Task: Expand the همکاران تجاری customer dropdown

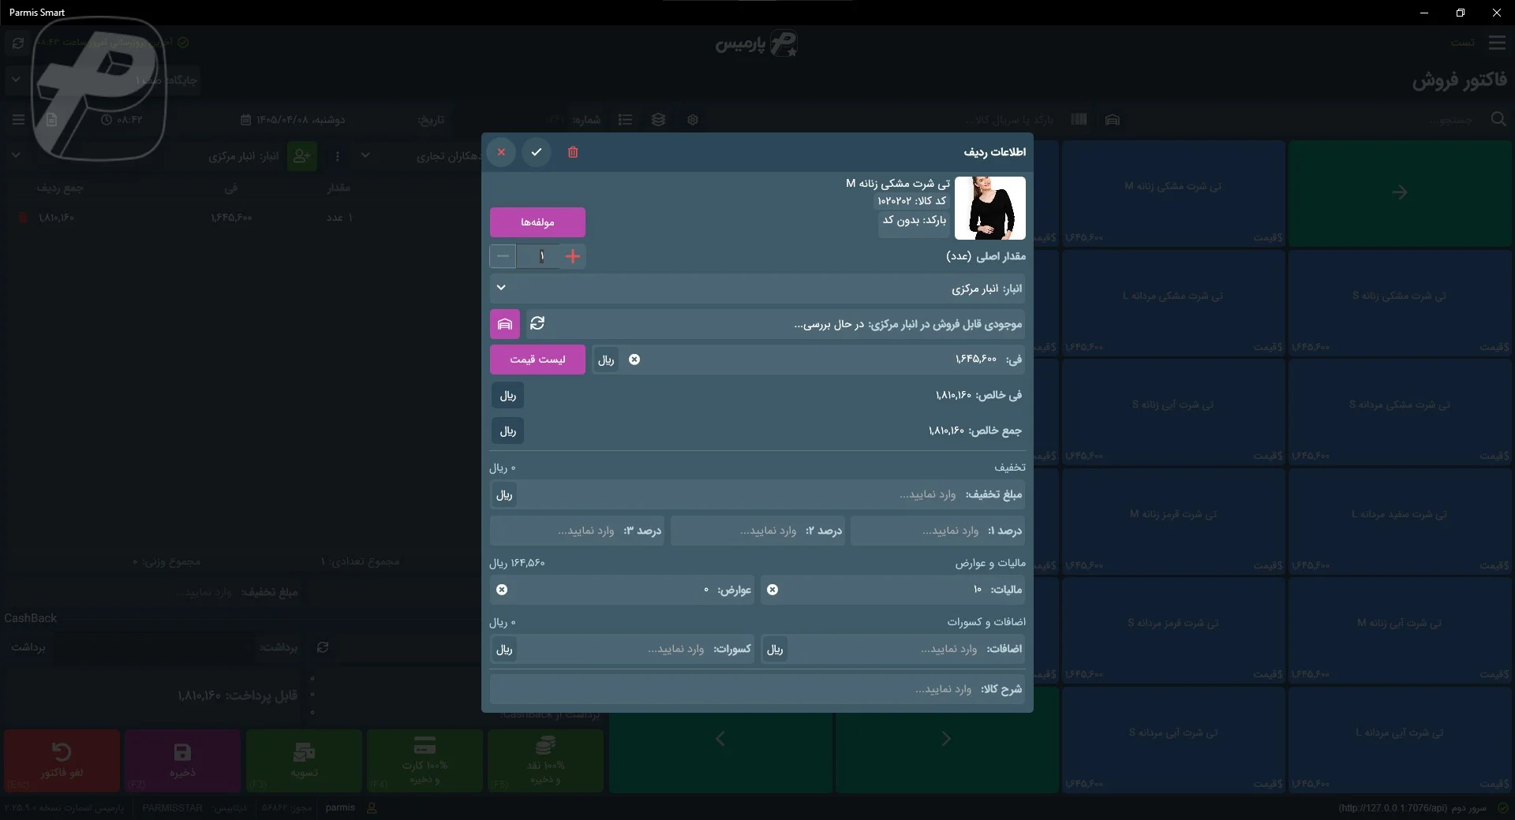Action: click(365, 156)
